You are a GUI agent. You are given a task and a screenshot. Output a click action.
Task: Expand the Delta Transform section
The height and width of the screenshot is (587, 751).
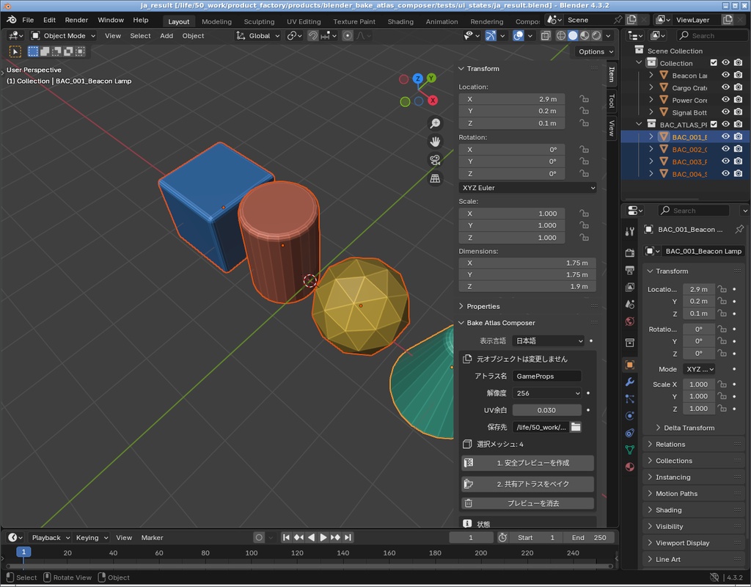click(x=689, y=428)
